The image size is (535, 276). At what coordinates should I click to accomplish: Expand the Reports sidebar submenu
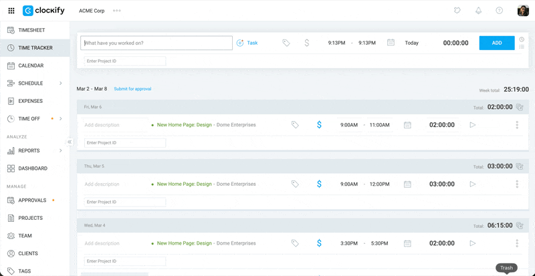pos(61,151)
